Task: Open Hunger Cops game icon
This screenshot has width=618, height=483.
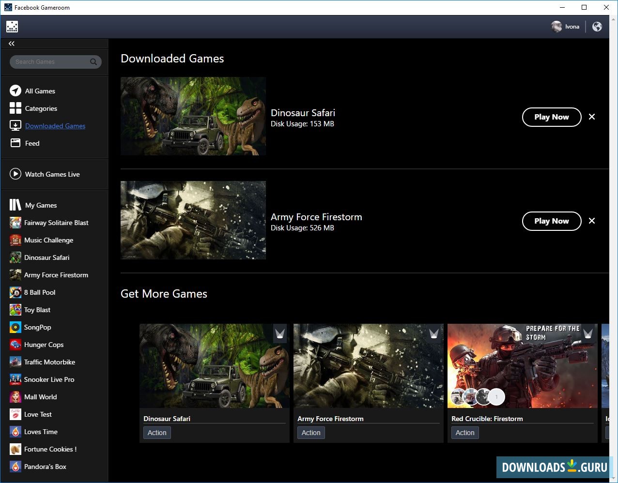Action: 15,345
